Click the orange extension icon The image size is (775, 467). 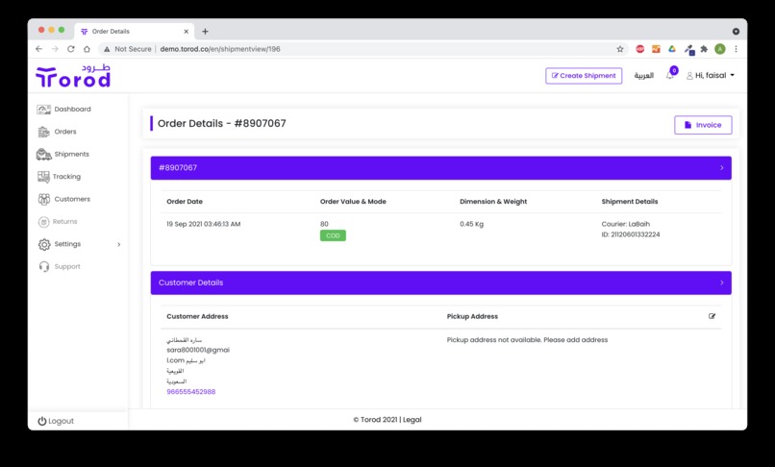click(x=656, y=49)
